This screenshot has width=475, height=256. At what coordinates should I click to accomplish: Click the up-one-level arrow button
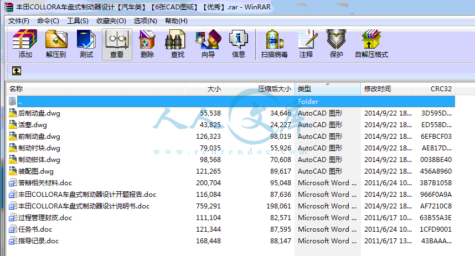coord(17,71)
